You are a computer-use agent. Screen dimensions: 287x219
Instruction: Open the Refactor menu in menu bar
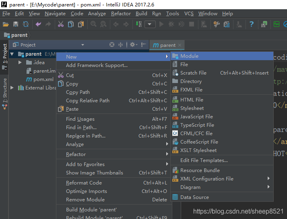tap(121, 14)
